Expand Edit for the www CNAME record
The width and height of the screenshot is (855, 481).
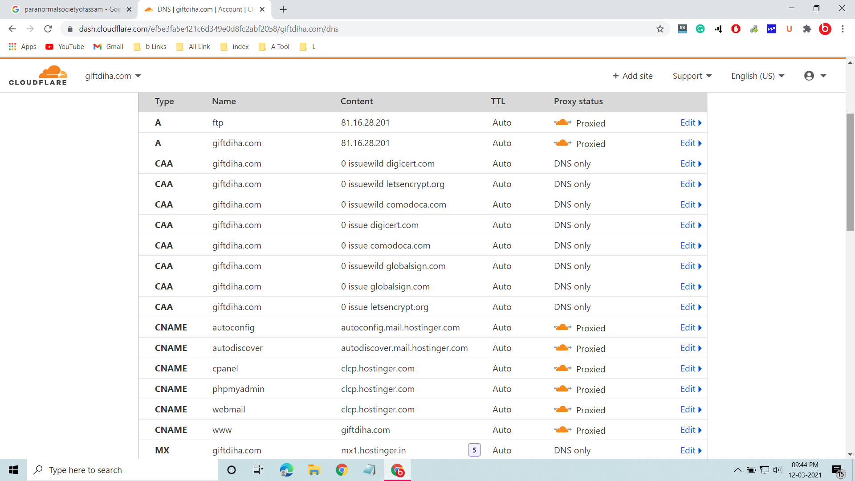691,430
